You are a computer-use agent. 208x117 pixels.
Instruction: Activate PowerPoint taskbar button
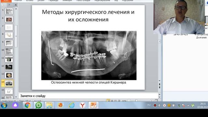93,105
